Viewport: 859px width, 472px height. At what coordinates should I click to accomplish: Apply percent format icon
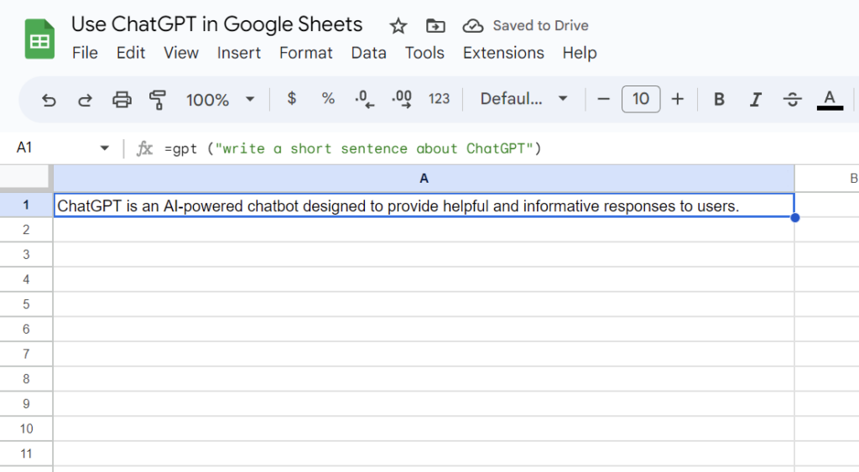[328, 99]
